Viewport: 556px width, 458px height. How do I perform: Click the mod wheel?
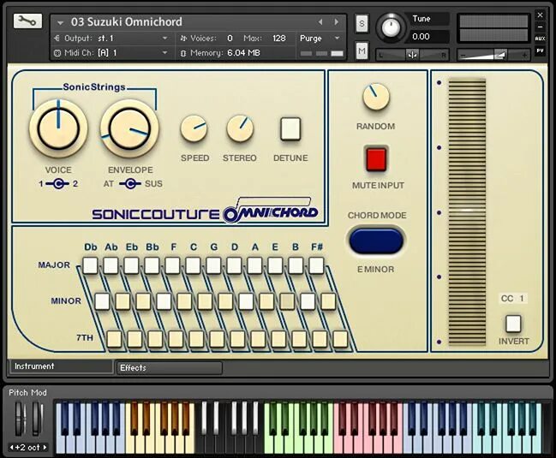tap(37, 419)
